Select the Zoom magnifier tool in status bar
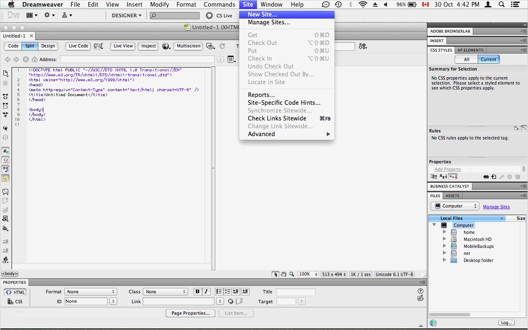The height and width of the screenshot is (330, 528). (x=292, y=274)
